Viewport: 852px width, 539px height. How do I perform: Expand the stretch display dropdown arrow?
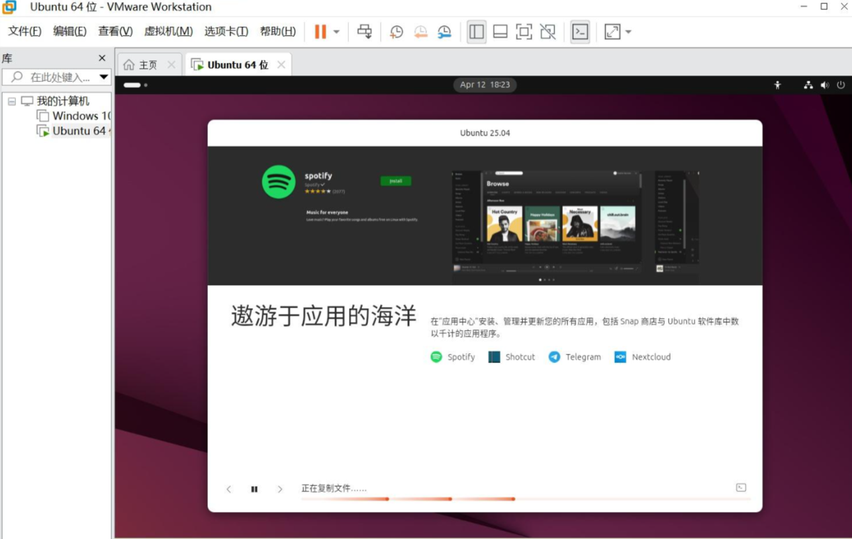pyautogui.click(x=628, y=32)
